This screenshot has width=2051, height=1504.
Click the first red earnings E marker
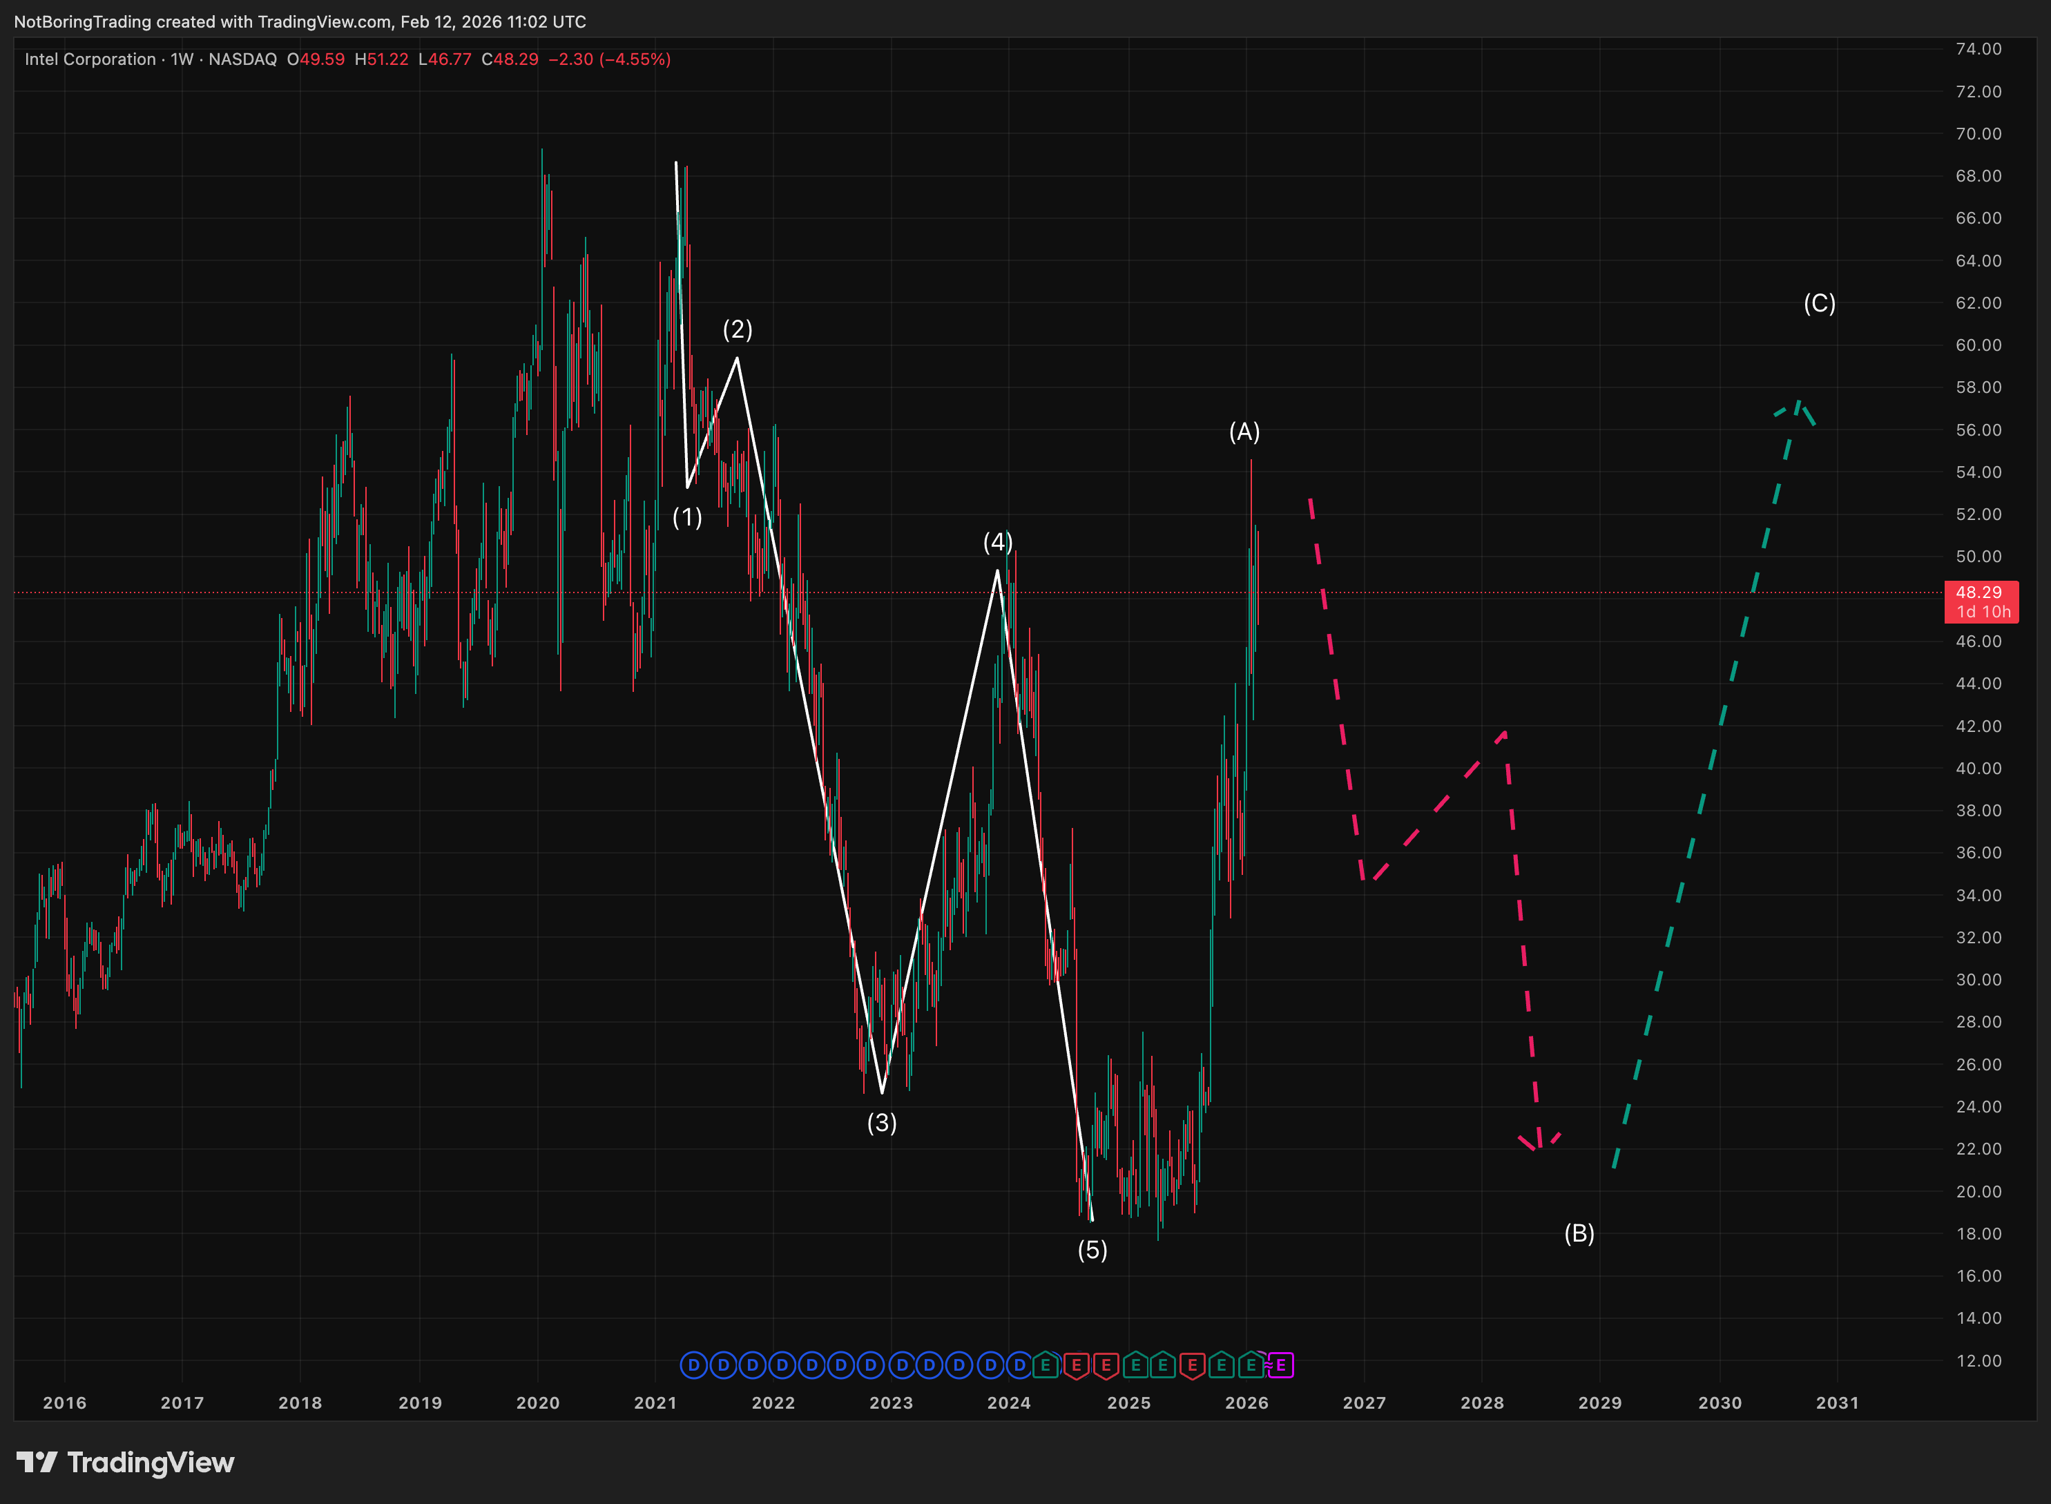pos(1076,1366)
